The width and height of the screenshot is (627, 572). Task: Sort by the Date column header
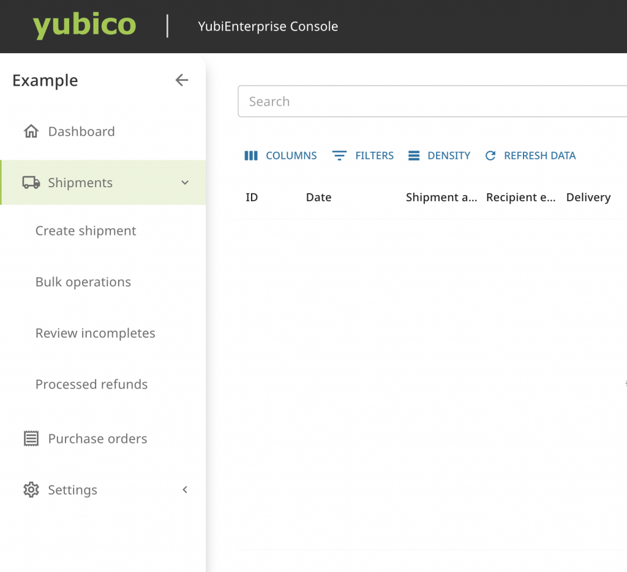(318, 198)
